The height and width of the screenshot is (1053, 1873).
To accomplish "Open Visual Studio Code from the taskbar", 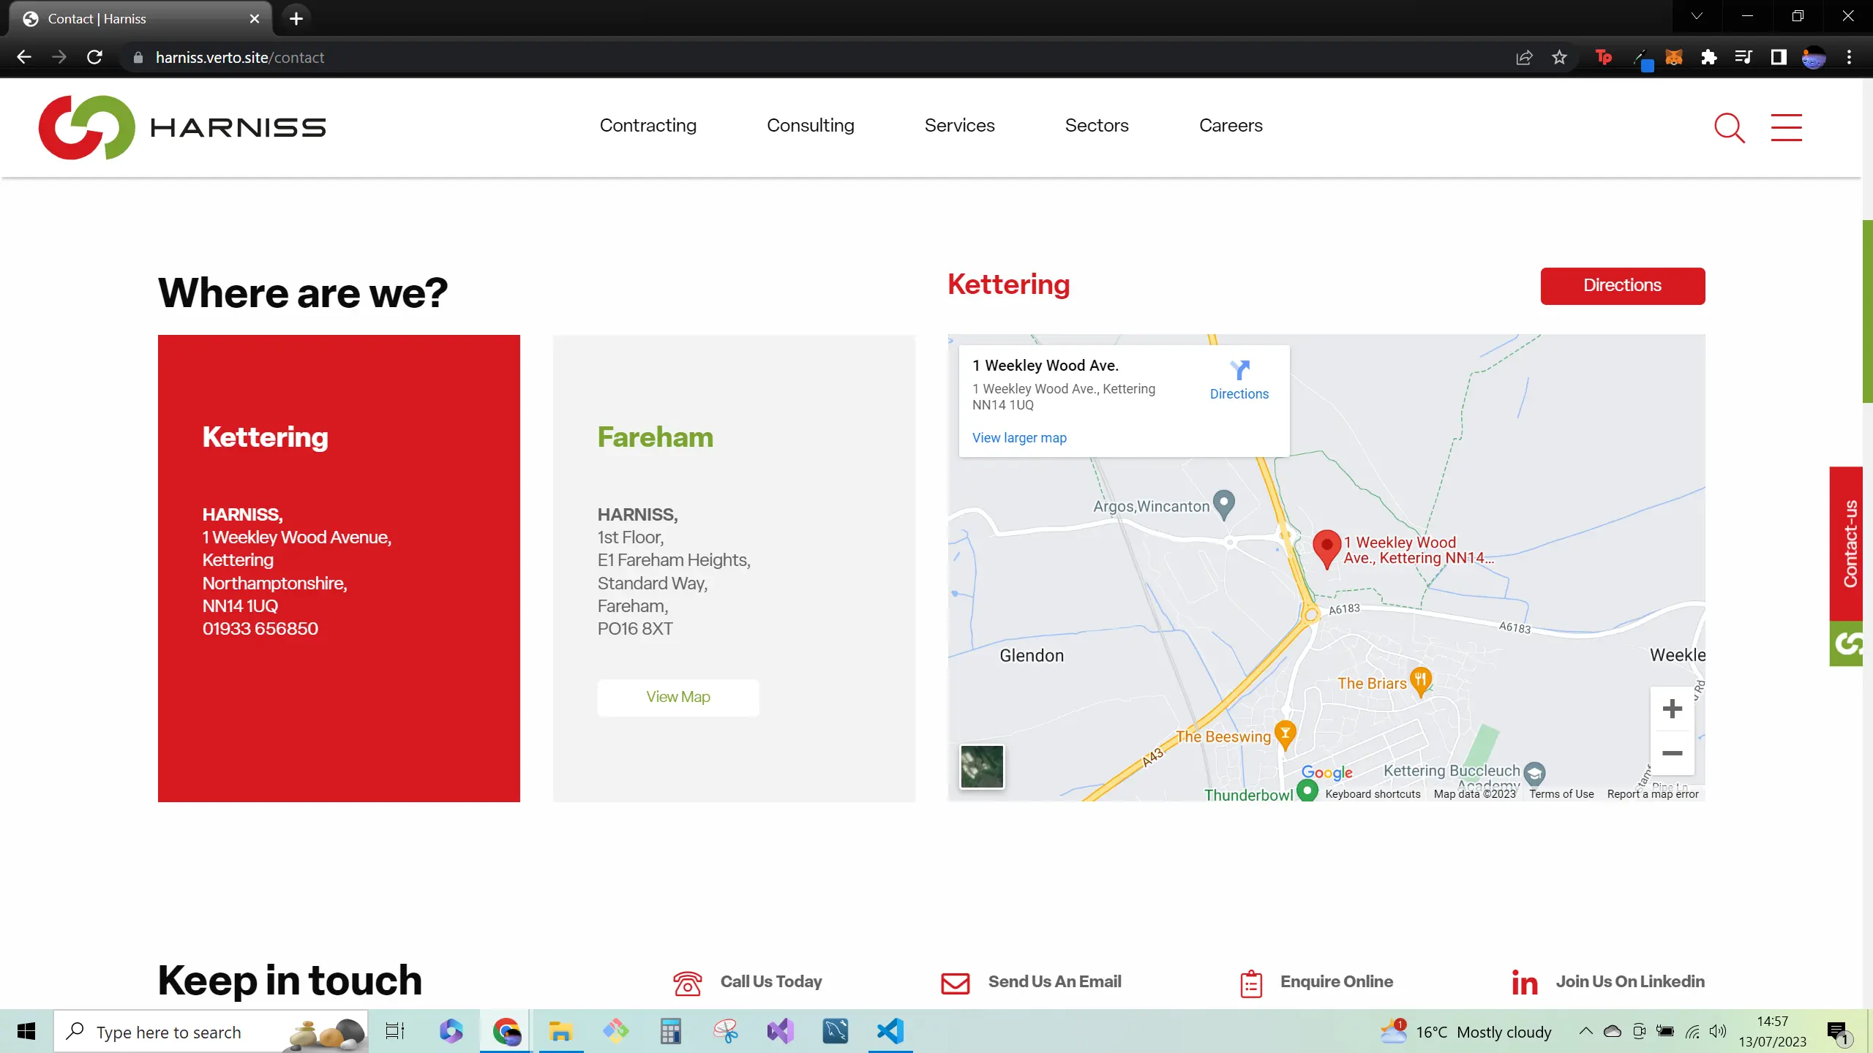I will 890,1031.
